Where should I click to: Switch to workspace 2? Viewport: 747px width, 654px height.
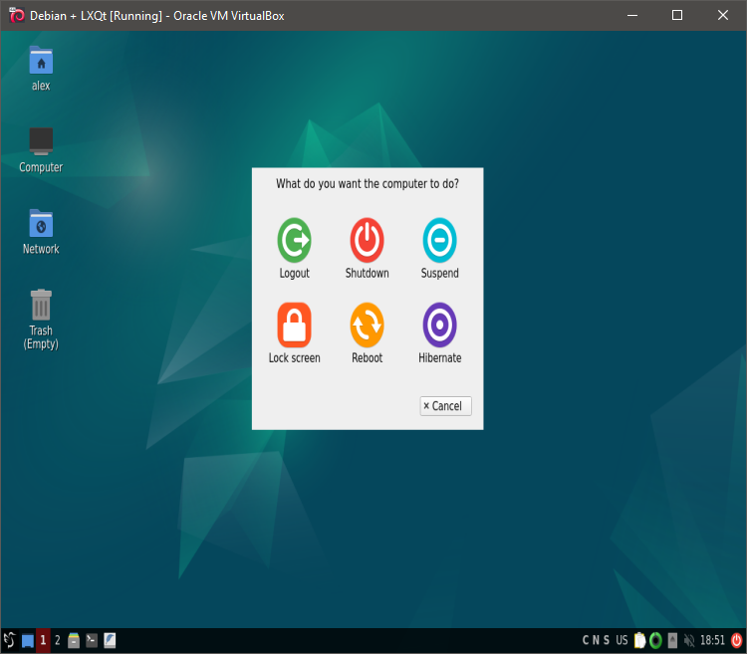[57, 640]
